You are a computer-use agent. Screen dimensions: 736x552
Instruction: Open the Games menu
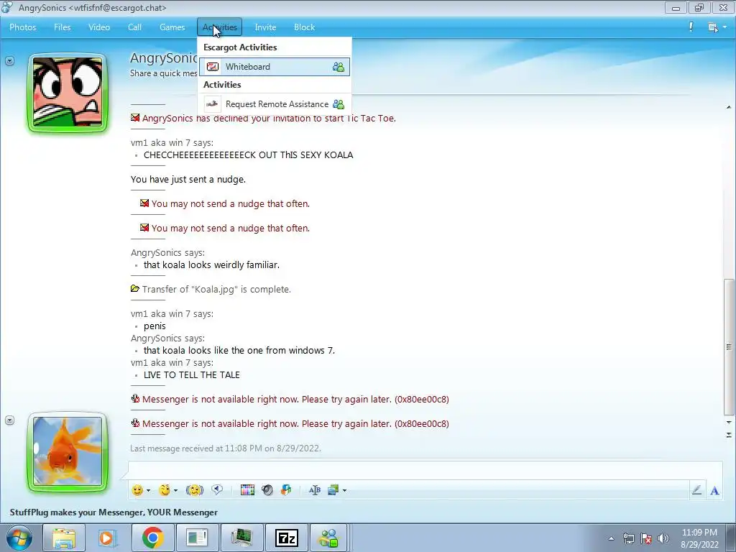click(x=172, y=27)
